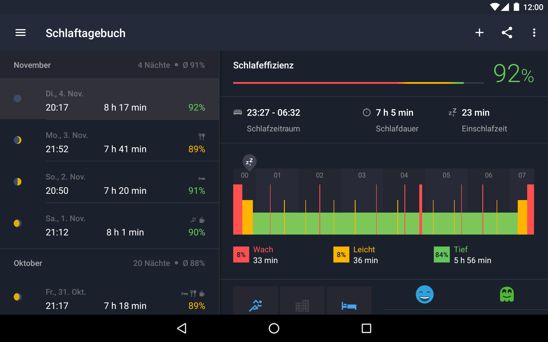This screenshot has height=342, width=548.
Task: Tap the 4 Nächte Ø 91% summary
Action: pos(172,65)
